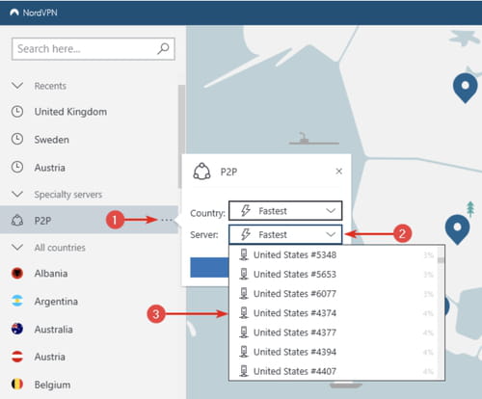This screenshot has width=482, height=399.
Task: Click server icon next to #4407
Action: [x=244, y=371]
